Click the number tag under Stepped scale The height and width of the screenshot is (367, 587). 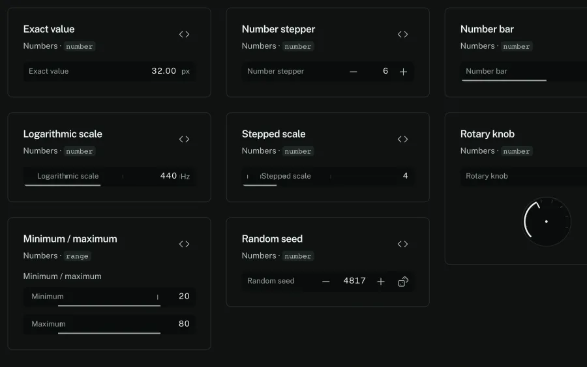297,151
